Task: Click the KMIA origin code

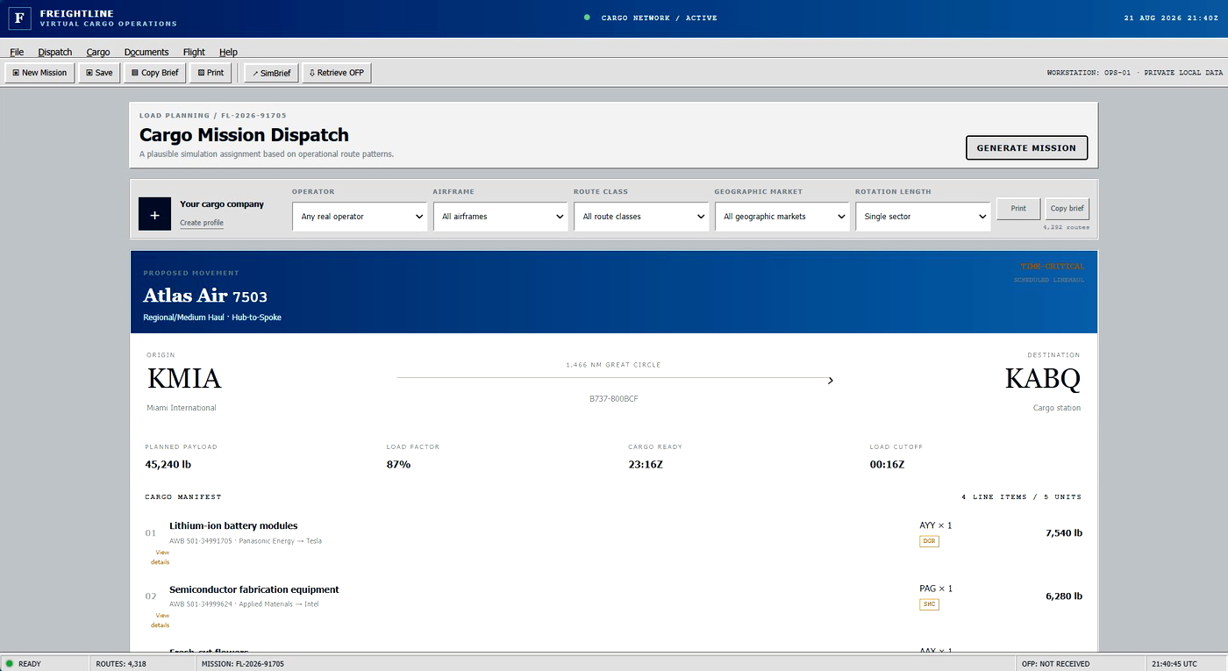Action: 184,379
